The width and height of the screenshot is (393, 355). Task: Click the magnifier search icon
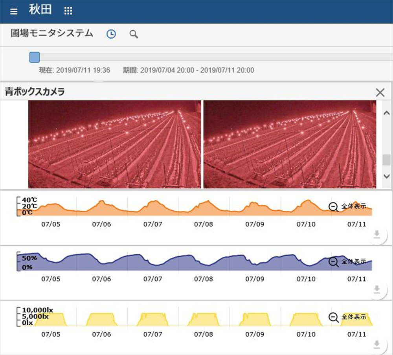click(x=134, y=34)
